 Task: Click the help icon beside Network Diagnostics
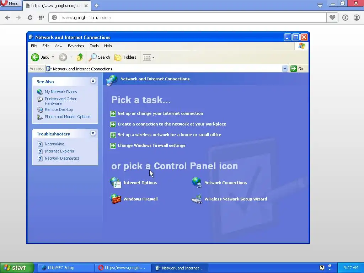[x=40, y=158]
